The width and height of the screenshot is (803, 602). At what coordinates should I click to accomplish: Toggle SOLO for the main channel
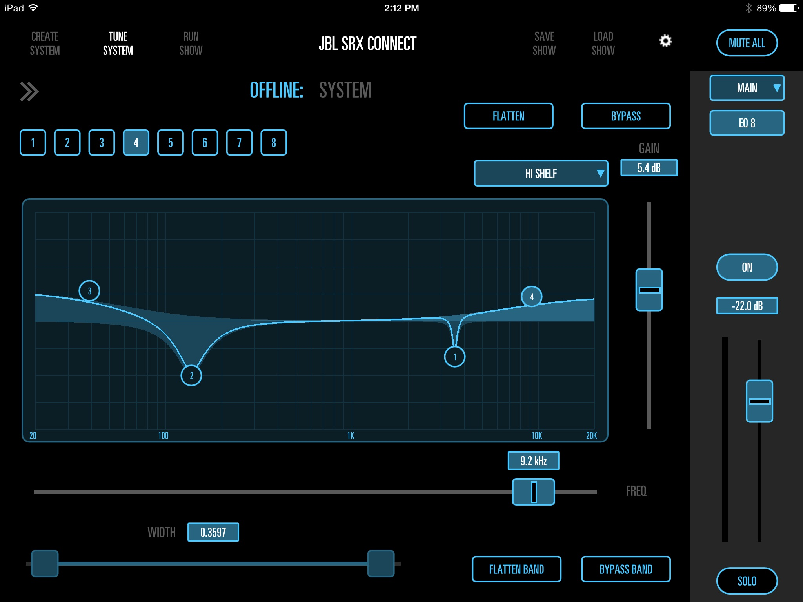747,581
